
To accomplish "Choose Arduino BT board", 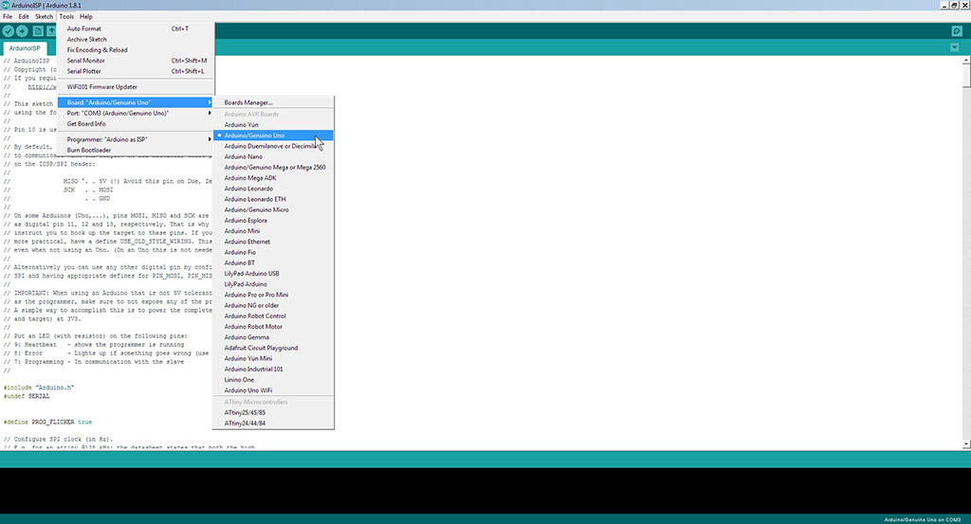I will tap(273, 262).
